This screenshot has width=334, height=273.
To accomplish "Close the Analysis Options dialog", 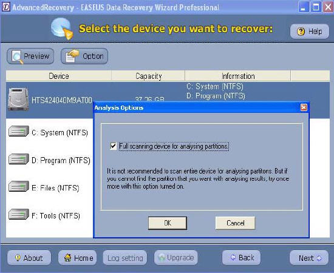I will click(304, 107).
